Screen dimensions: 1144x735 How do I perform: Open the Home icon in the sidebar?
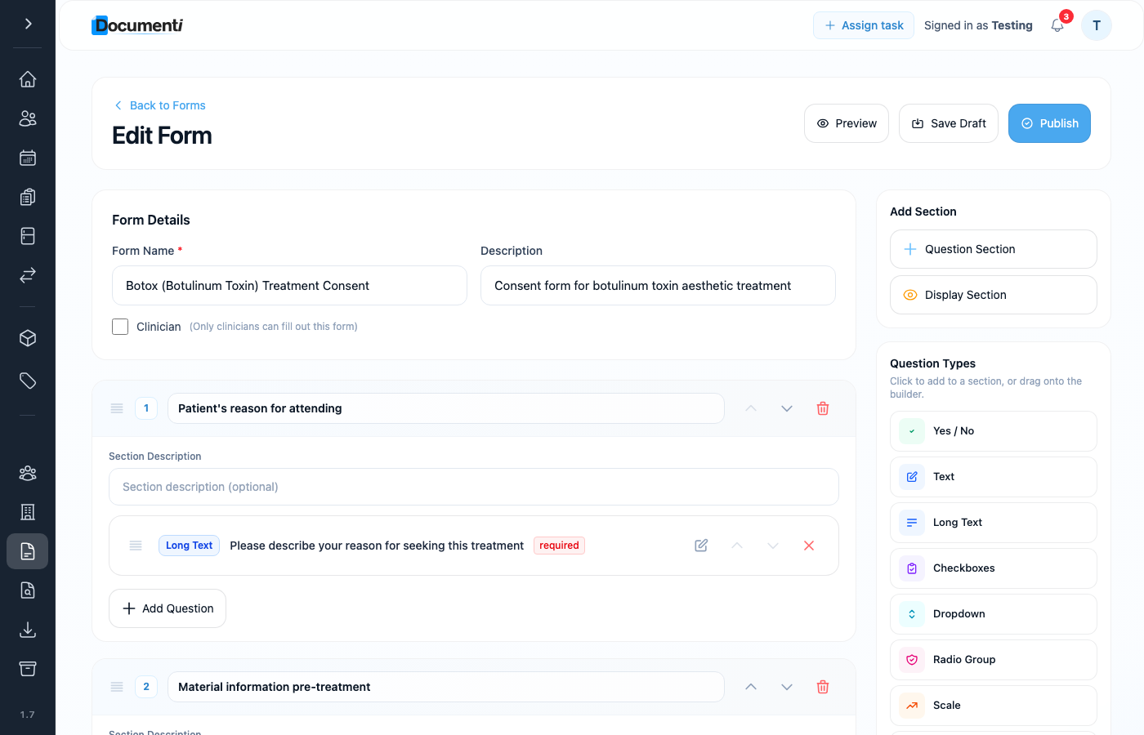[28, 79]
